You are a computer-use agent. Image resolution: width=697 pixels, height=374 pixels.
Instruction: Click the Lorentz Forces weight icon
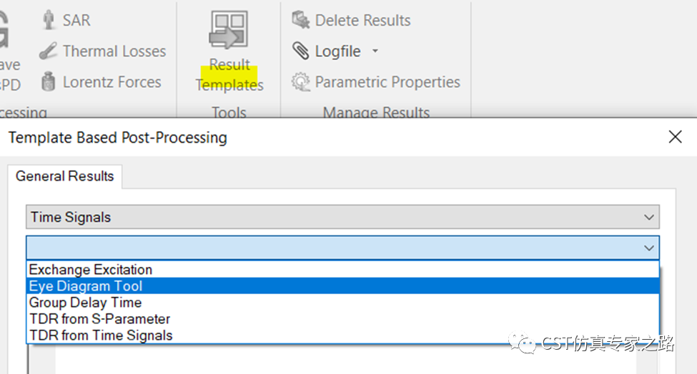(48, 81)
